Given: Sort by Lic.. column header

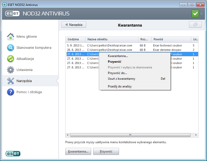Looking at the screenshot, I should [x=195, y=39].
